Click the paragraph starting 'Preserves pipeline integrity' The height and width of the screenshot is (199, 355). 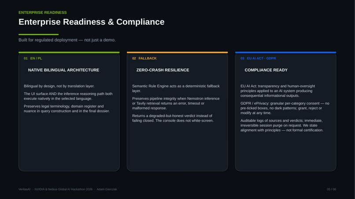click(x=176, y=103)
